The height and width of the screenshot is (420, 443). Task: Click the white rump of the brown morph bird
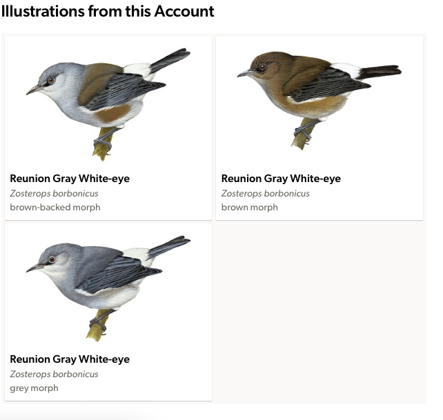346,70
